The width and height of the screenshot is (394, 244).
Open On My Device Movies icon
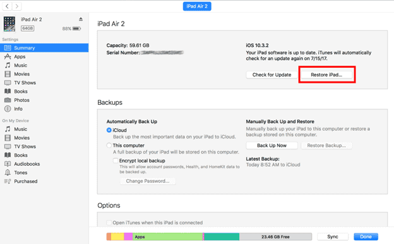tap(8, 138)
